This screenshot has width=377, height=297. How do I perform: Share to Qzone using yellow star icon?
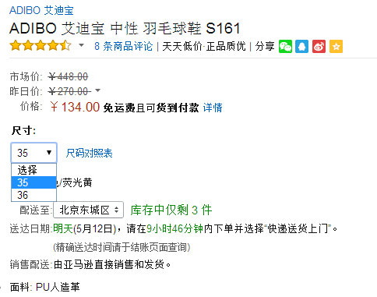336,47
